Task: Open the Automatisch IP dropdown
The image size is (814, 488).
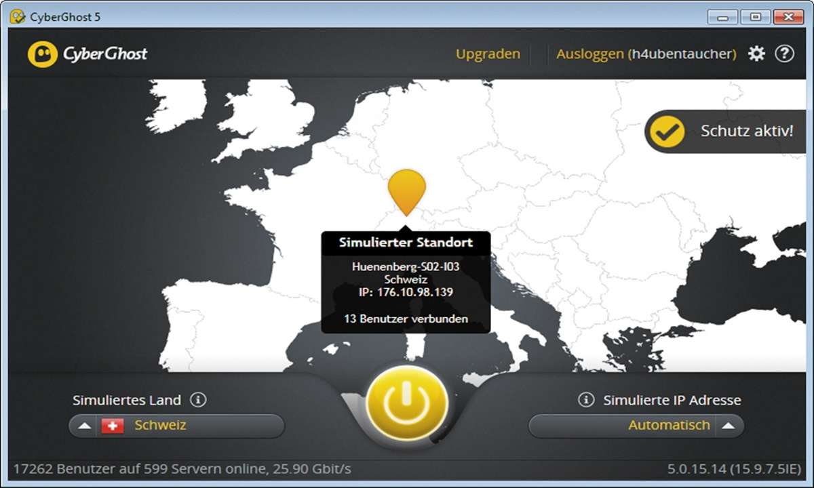Action: [x=636, y=426]
